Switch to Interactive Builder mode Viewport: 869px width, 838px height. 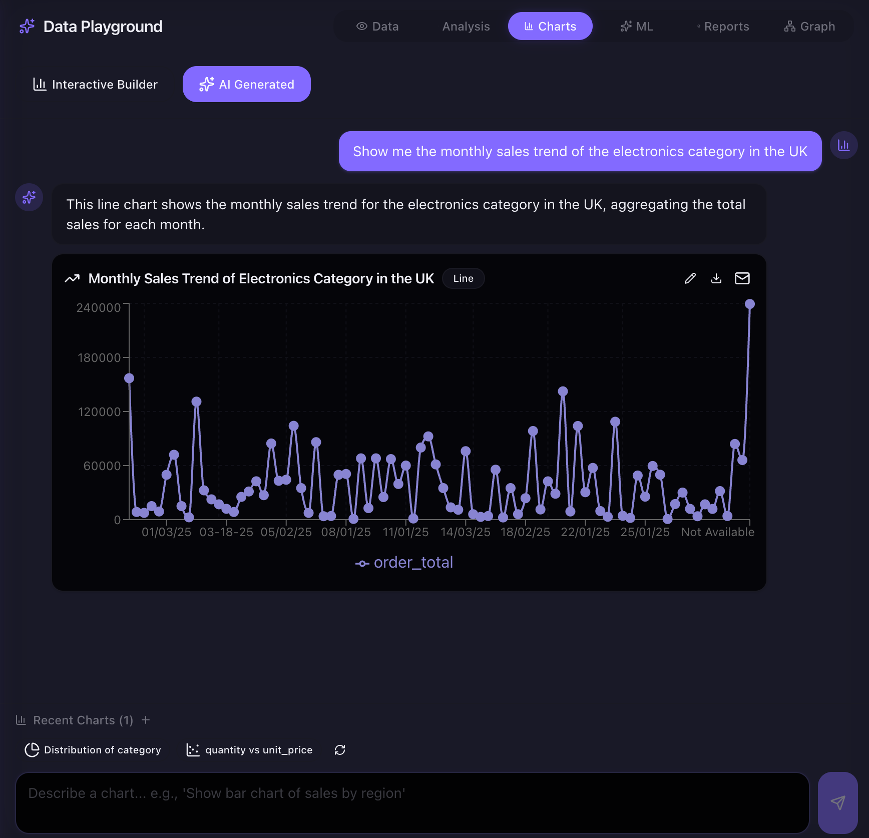(95, 84)
